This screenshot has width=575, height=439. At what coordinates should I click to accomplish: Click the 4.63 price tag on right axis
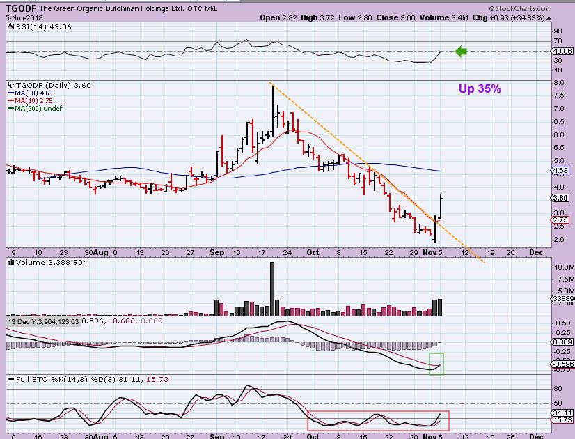pyautogui.click(x=560, y=170)
